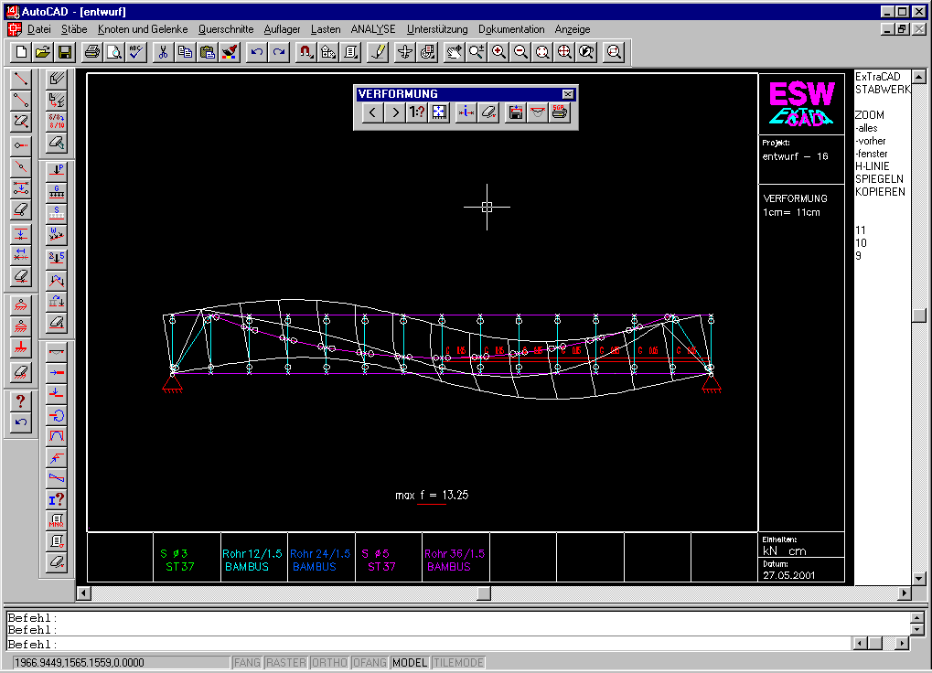This screenshot has width=932, height=673.
Task: Close the VERFORMUNG floating toolbar
Action: tap(568, 94)
